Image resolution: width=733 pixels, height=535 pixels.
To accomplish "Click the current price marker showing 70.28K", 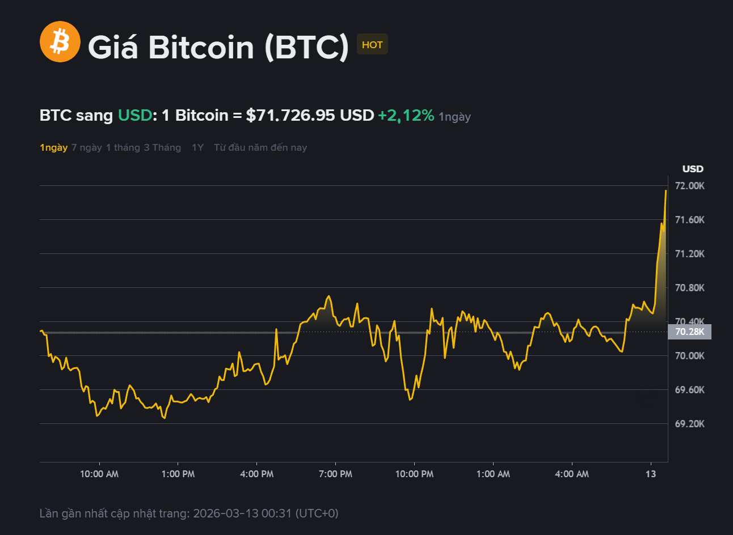I will click(x=689, y=332).
